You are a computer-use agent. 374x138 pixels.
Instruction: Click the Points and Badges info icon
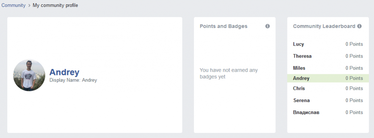267,26
